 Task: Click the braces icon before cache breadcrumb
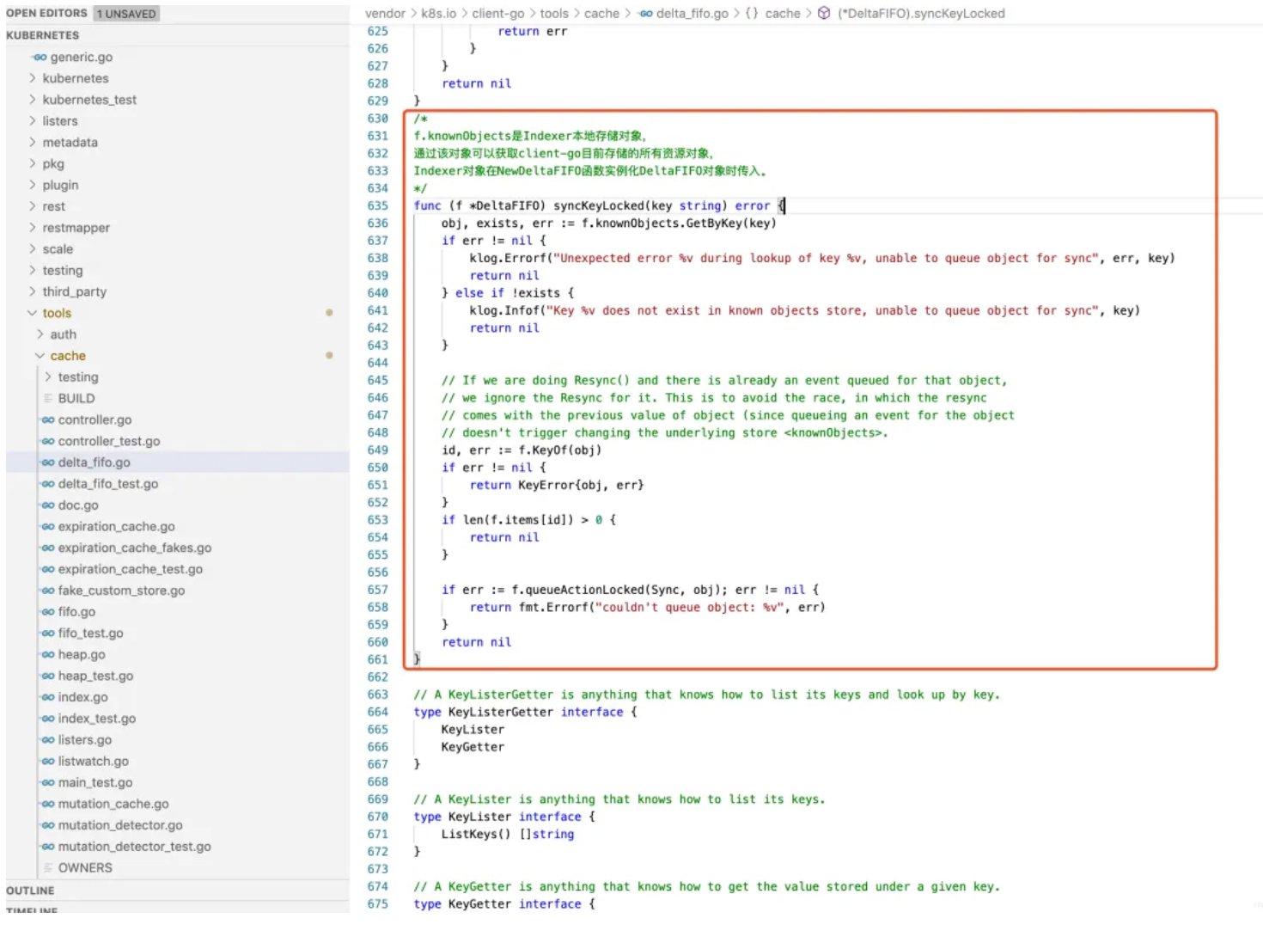click(x=752, y=14)
